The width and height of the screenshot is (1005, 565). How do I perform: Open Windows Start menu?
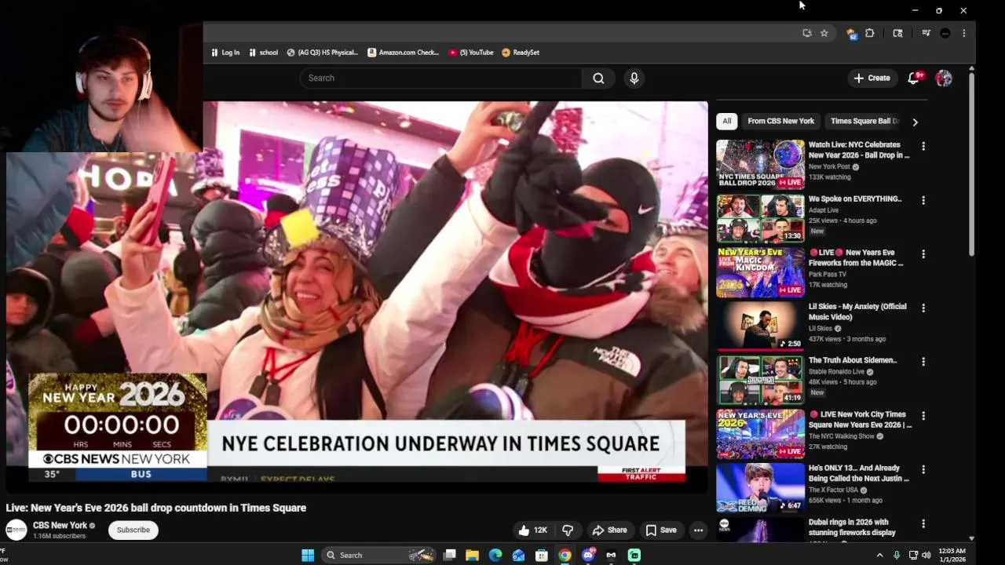[x=308, y=556]
